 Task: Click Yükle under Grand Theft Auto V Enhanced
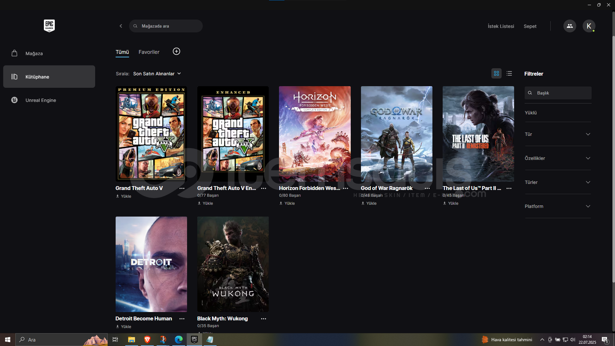[x=205, y=203]
